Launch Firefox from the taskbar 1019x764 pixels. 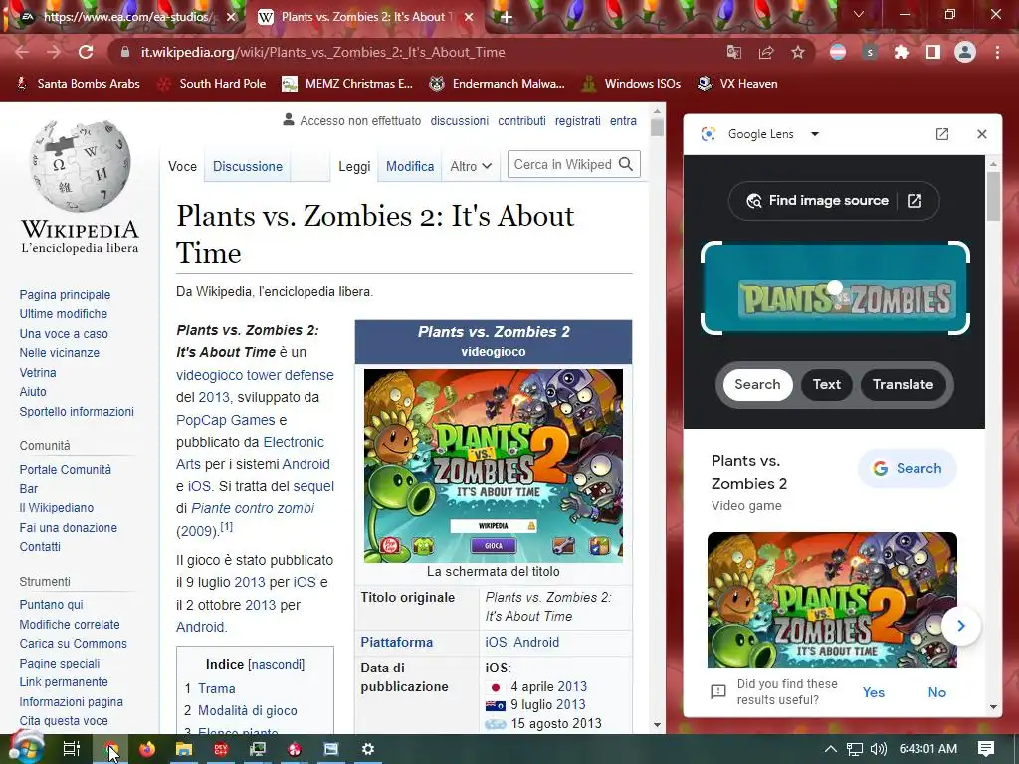147,749
